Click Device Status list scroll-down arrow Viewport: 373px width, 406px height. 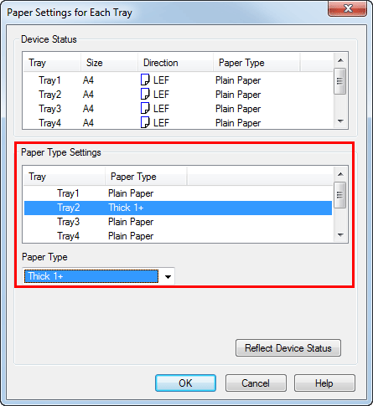click(x=340, y=121)
